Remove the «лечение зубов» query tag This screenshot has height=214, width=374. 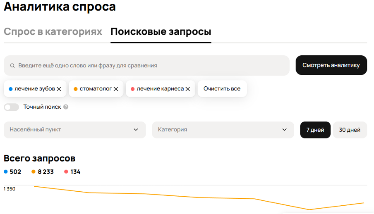[59, 89]
